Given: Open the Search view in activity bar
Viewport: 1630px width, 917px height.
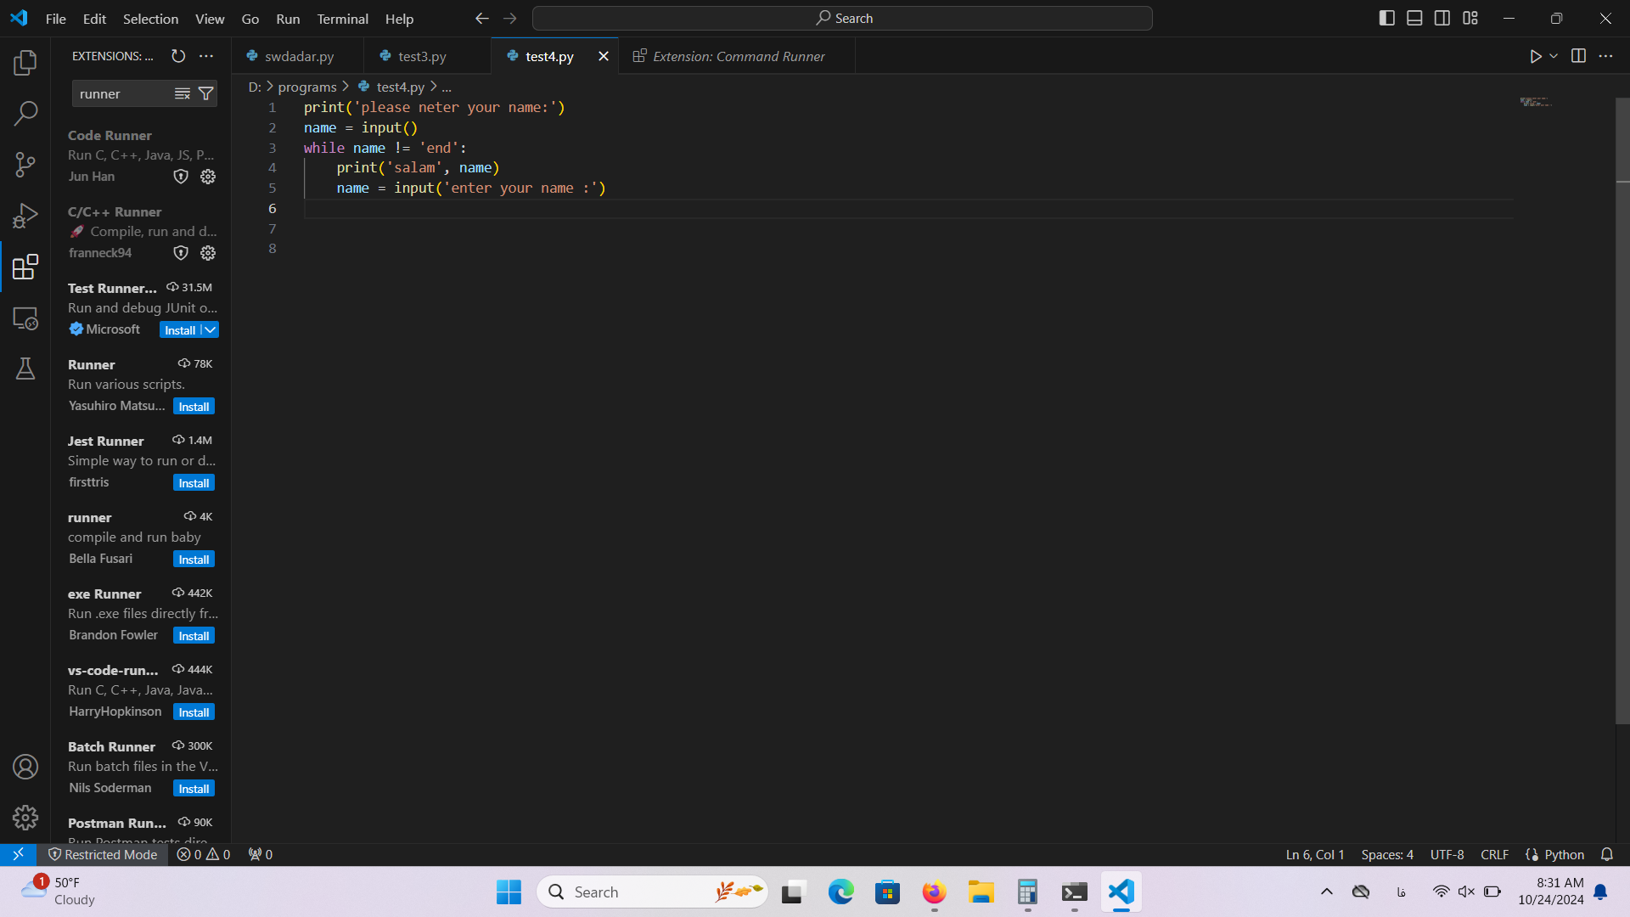Looking at the screenshot, I should coord(25,113).
